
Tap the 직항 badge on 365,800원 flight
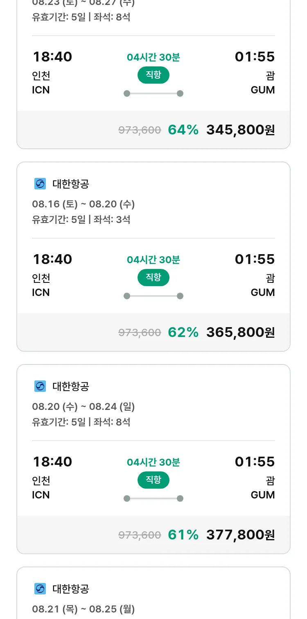(153, 278)
